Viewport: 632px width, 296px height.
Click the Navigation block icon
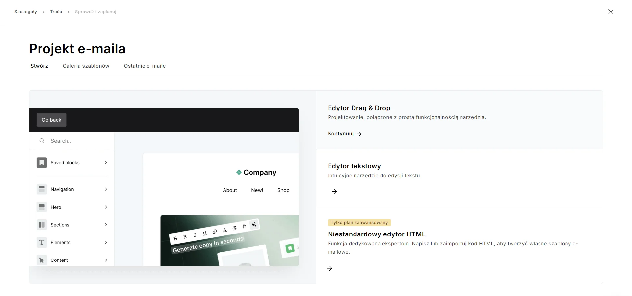42,189
